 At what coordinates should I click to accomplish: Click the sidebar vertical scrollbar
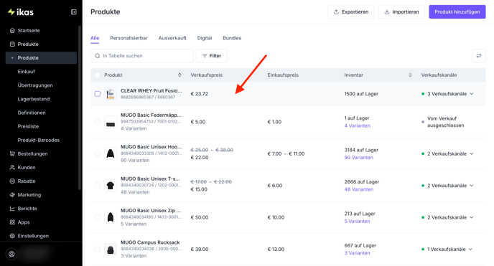click(80, 108)
